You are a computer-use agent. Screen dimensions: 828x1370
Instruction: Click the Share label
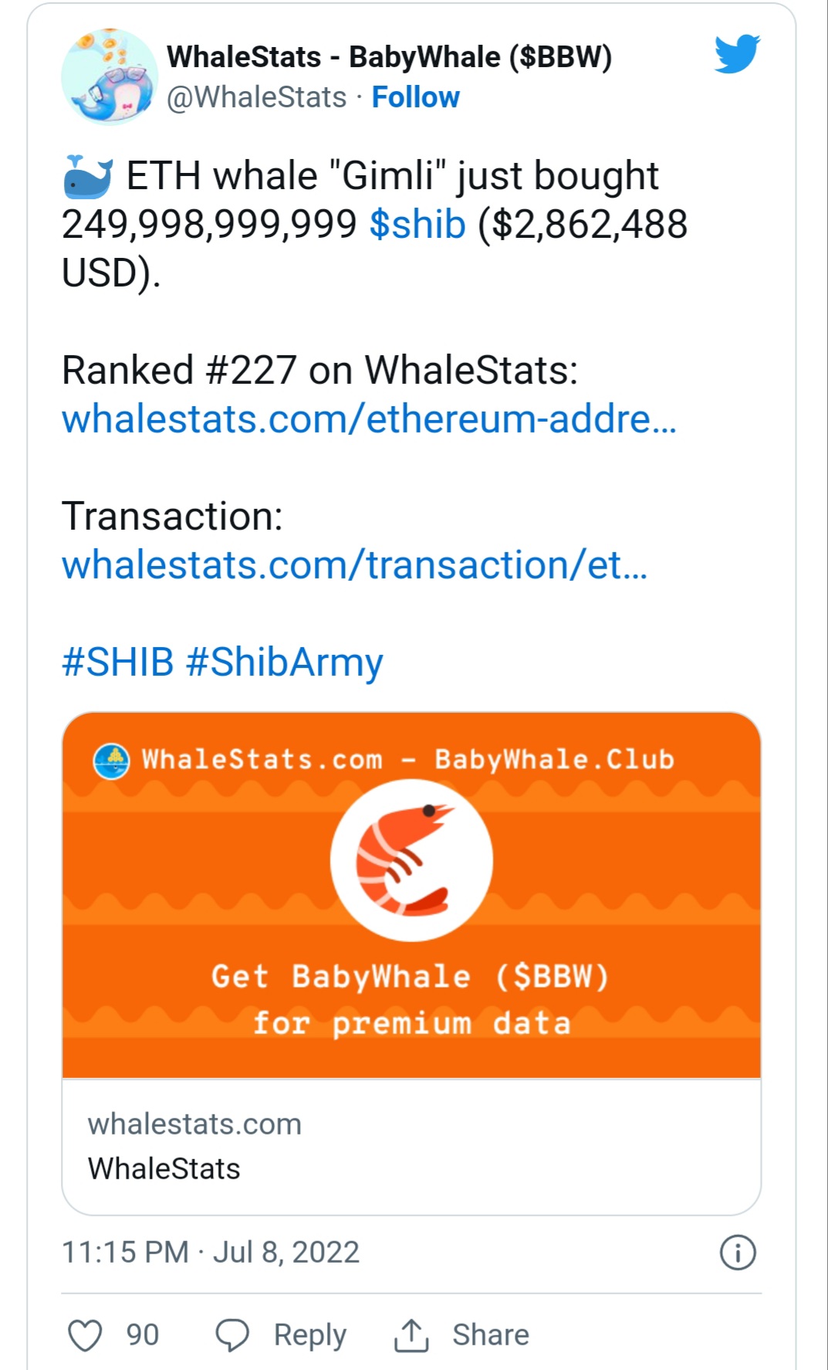491,1334
